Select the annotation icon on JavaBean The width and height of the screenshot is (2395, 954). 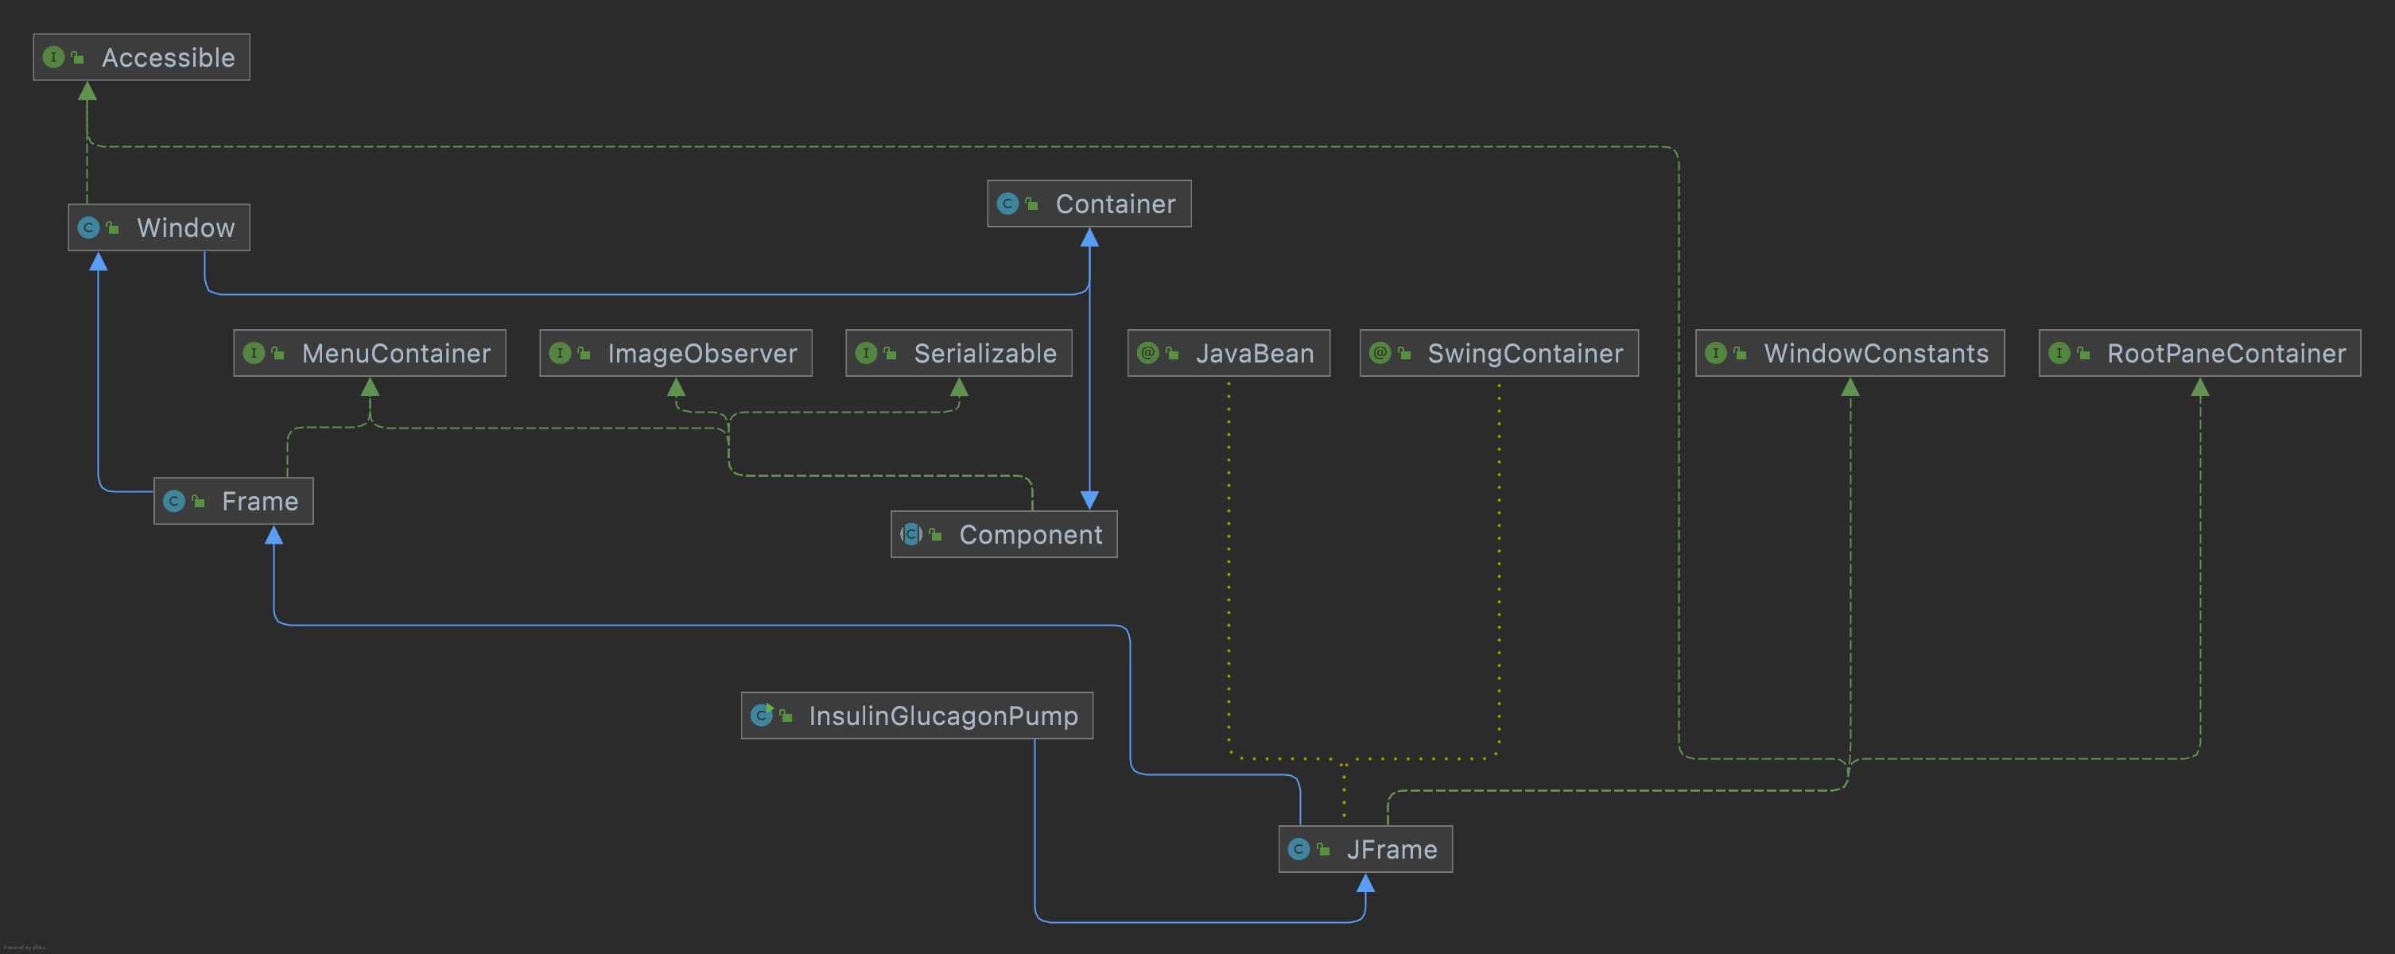click(1147, 353)
